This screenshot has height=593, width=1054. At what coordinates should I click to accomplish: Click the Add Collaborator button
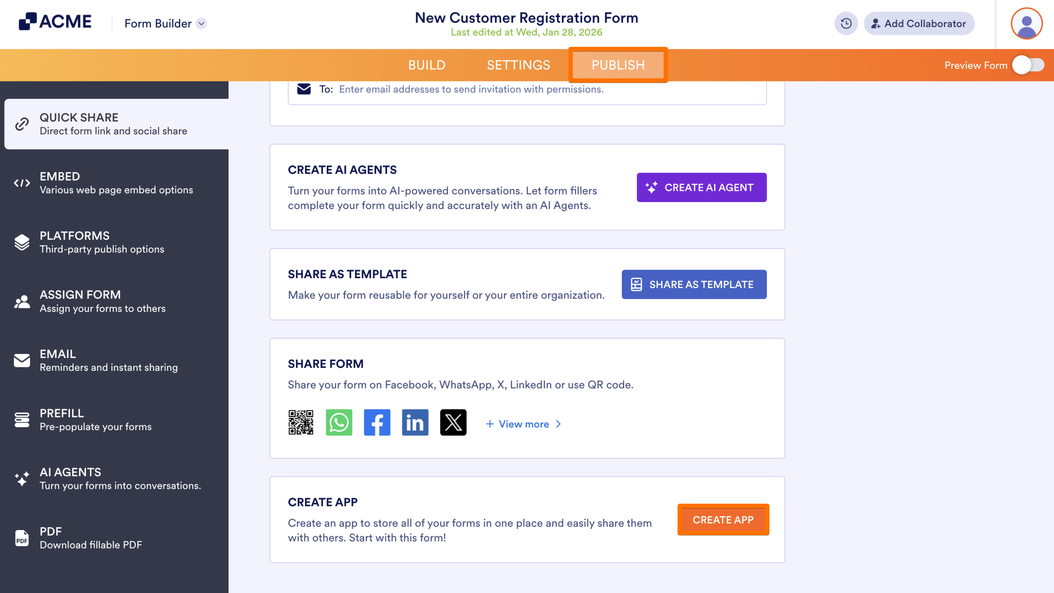click(x=919, y=23)
